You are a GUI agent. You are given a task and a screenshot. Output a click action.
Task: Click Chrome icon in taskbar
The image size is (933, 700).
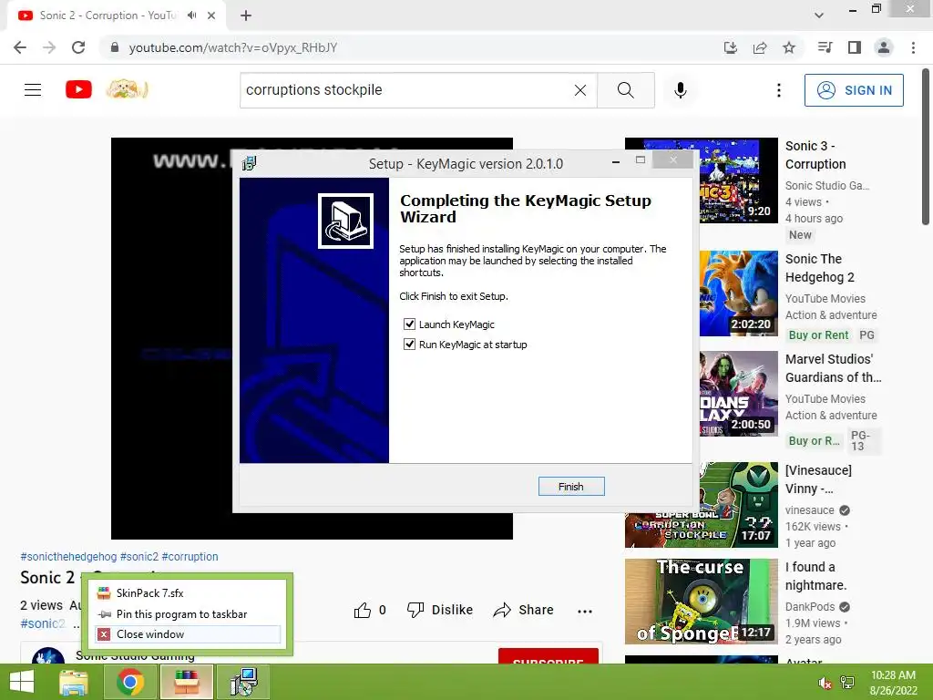coord(130,682)
